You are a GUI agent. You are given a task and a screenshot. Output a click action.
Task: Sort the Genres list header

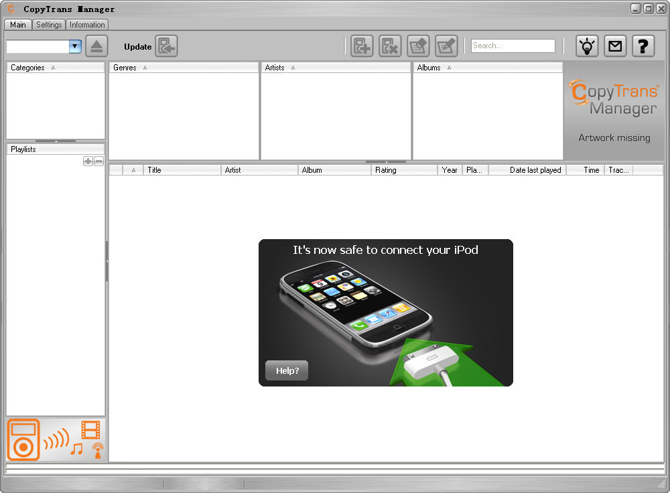(184, 68)
